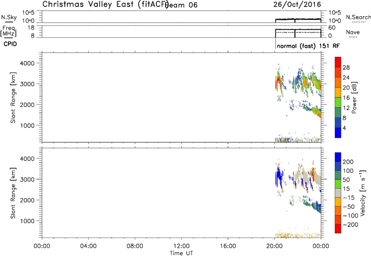
Task: Click the '12' label on Power colorbar
Action: tap(346, 108)
